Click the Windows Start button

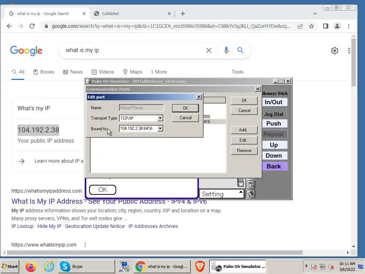pos(10,267)
